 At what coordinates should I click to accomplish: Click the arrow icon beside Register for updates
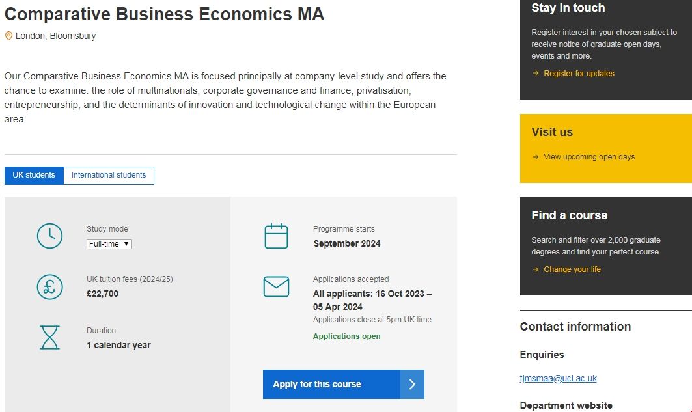(536, 74)
